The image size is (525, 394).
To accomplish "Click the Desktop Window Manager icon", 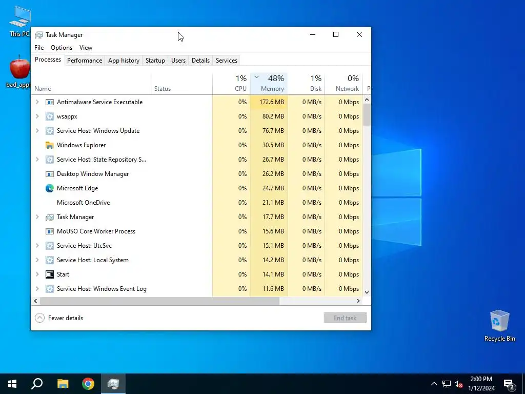I will pyautogui.click(x=50, y=174).
